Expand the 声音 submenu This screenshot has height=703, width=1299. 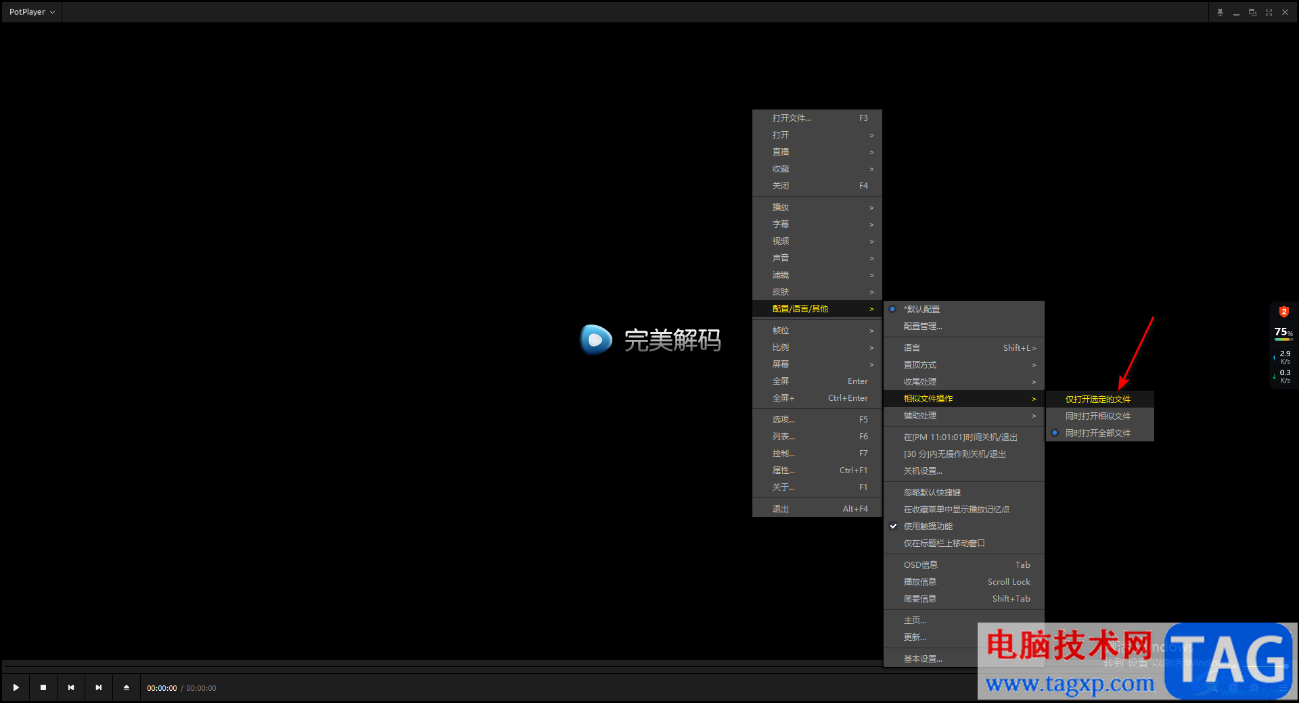pos(817,258)
